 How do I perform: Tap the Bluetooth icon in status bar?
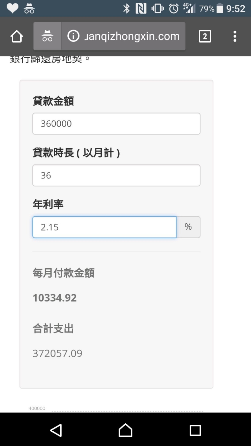point(126,8)
